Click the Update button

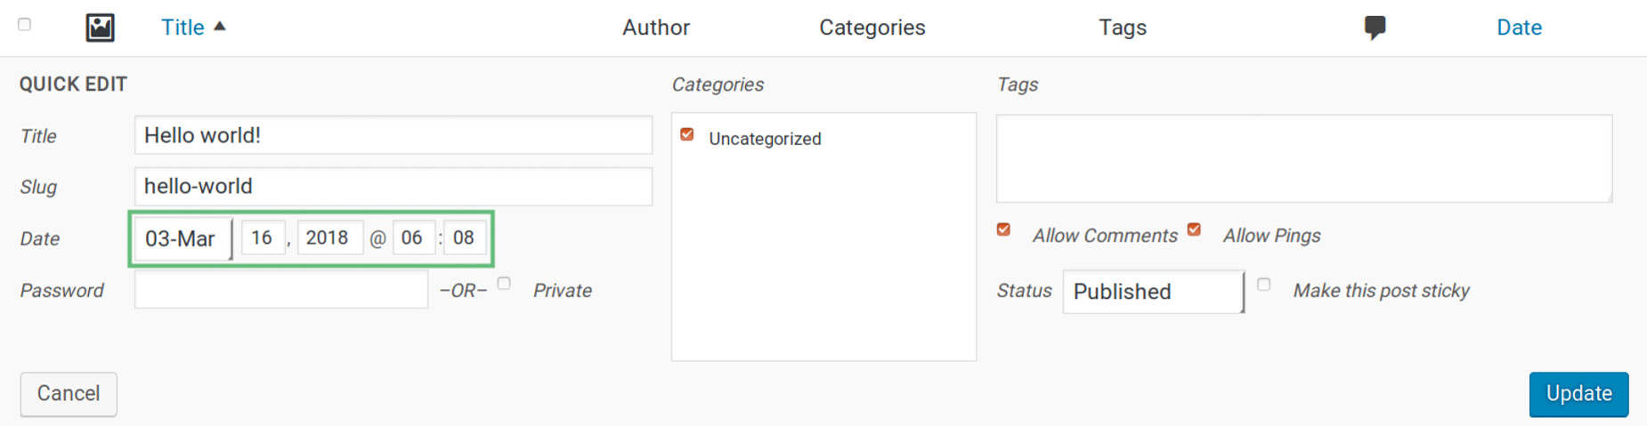click(x=1579, y=394)
